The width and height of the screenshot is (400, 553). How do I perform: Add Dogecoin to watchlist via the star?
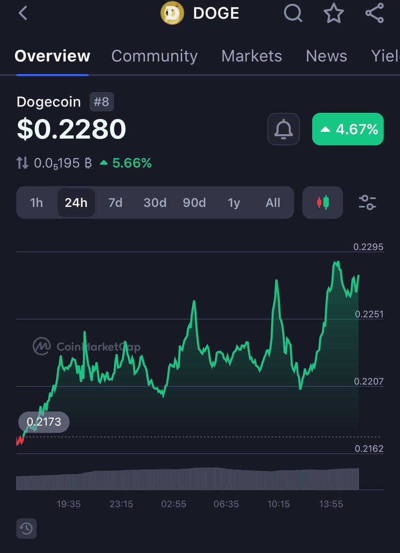pyautogui.click(x=333, y=13)
